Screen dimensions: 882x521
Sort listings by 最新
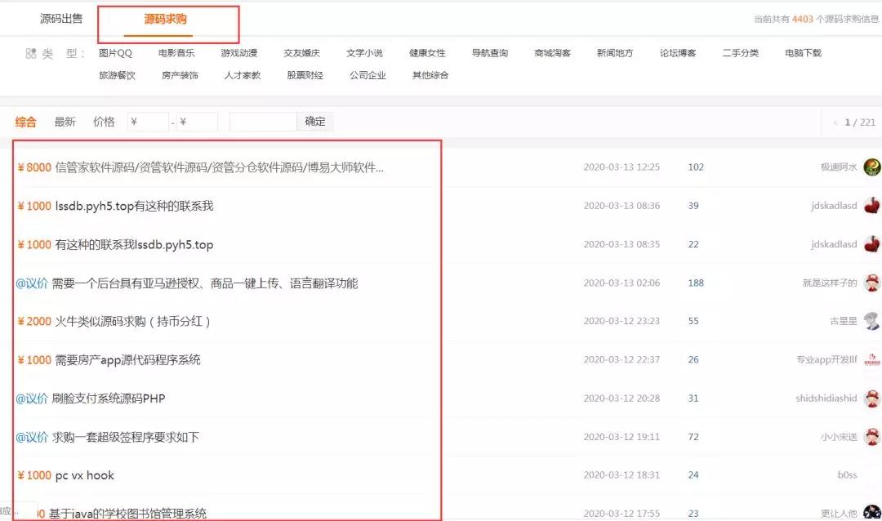click(x=65, y=122)
